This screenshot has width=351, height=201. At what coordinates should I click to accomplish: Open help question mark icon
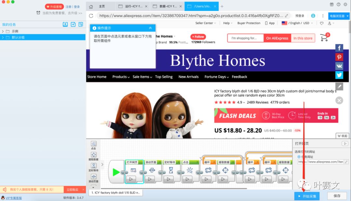click(338, 4)
